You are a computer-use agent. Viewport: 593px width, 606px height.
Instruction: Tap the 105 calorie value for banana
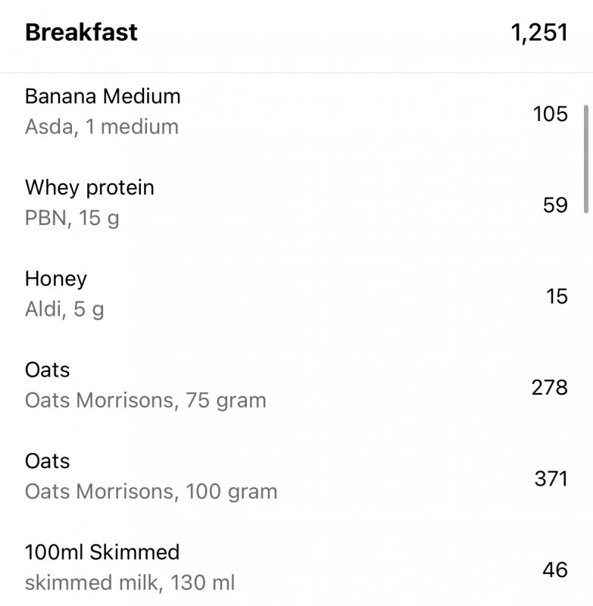550,114
